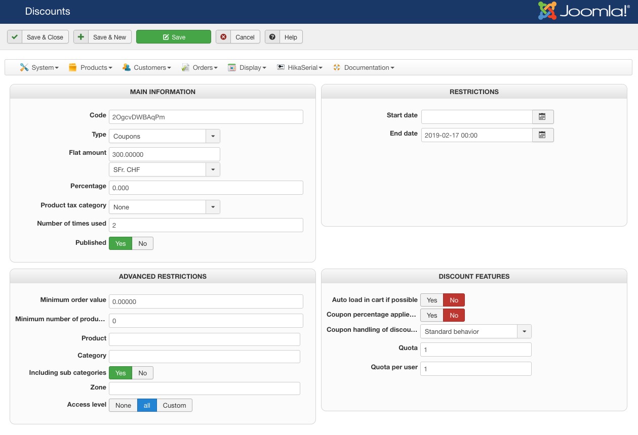The width and height of the screenshot is (638, 435).
Task: Open the Type Coupons dropdown
Action: coord(165,136)
